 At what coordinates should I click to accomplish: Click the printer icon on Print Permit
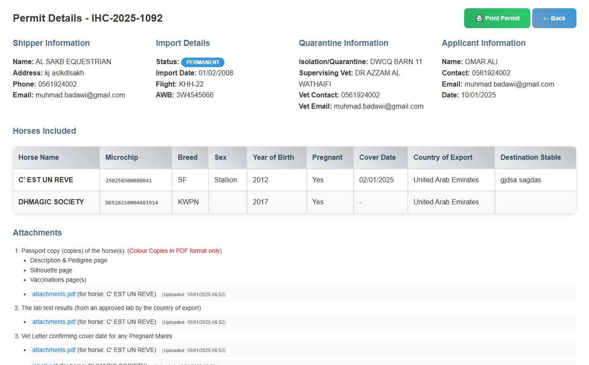[479, 18]
